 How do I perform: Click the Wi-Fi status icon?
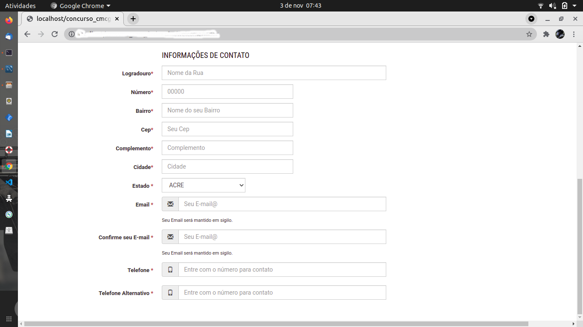[x=541, y=6]
